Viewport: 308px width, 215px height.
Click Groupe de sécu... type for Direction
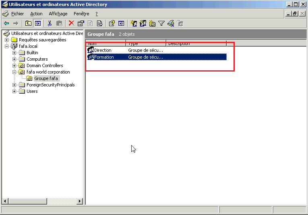[x=146, y=50]
